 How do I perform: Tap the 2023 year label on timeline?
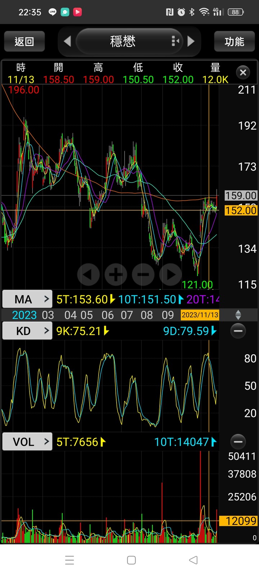tap(24, 315)
